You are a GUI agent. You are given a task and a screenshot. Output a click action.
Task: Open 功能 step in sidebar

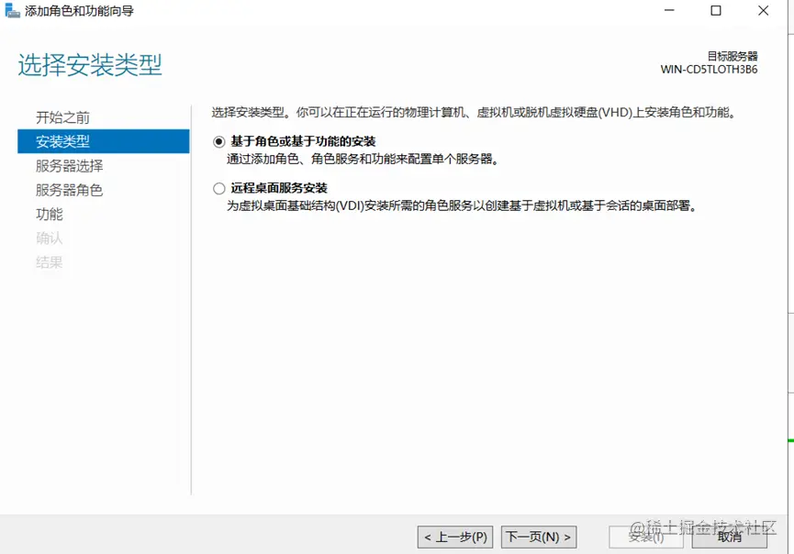(x=50, y=215)
